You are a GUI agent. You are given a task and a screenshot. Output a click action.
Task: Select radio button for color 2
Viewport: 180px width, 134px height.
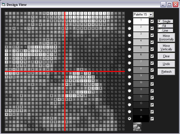(129, 28)
